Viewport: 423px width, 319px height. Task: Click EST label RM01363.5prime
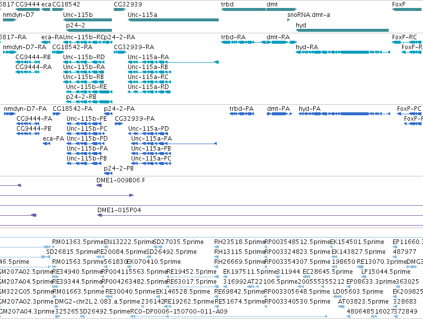[78, 242]
